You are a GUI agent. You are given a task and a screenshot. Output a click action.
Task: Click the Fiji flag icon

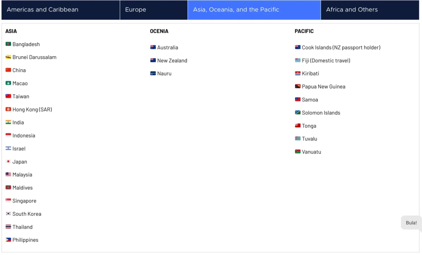pos(298,60)
